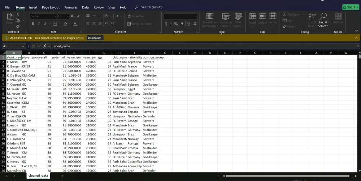Click the Insert Function fx button
The height and width of the screenshot is (181, 361).
(x=45, y=46)
